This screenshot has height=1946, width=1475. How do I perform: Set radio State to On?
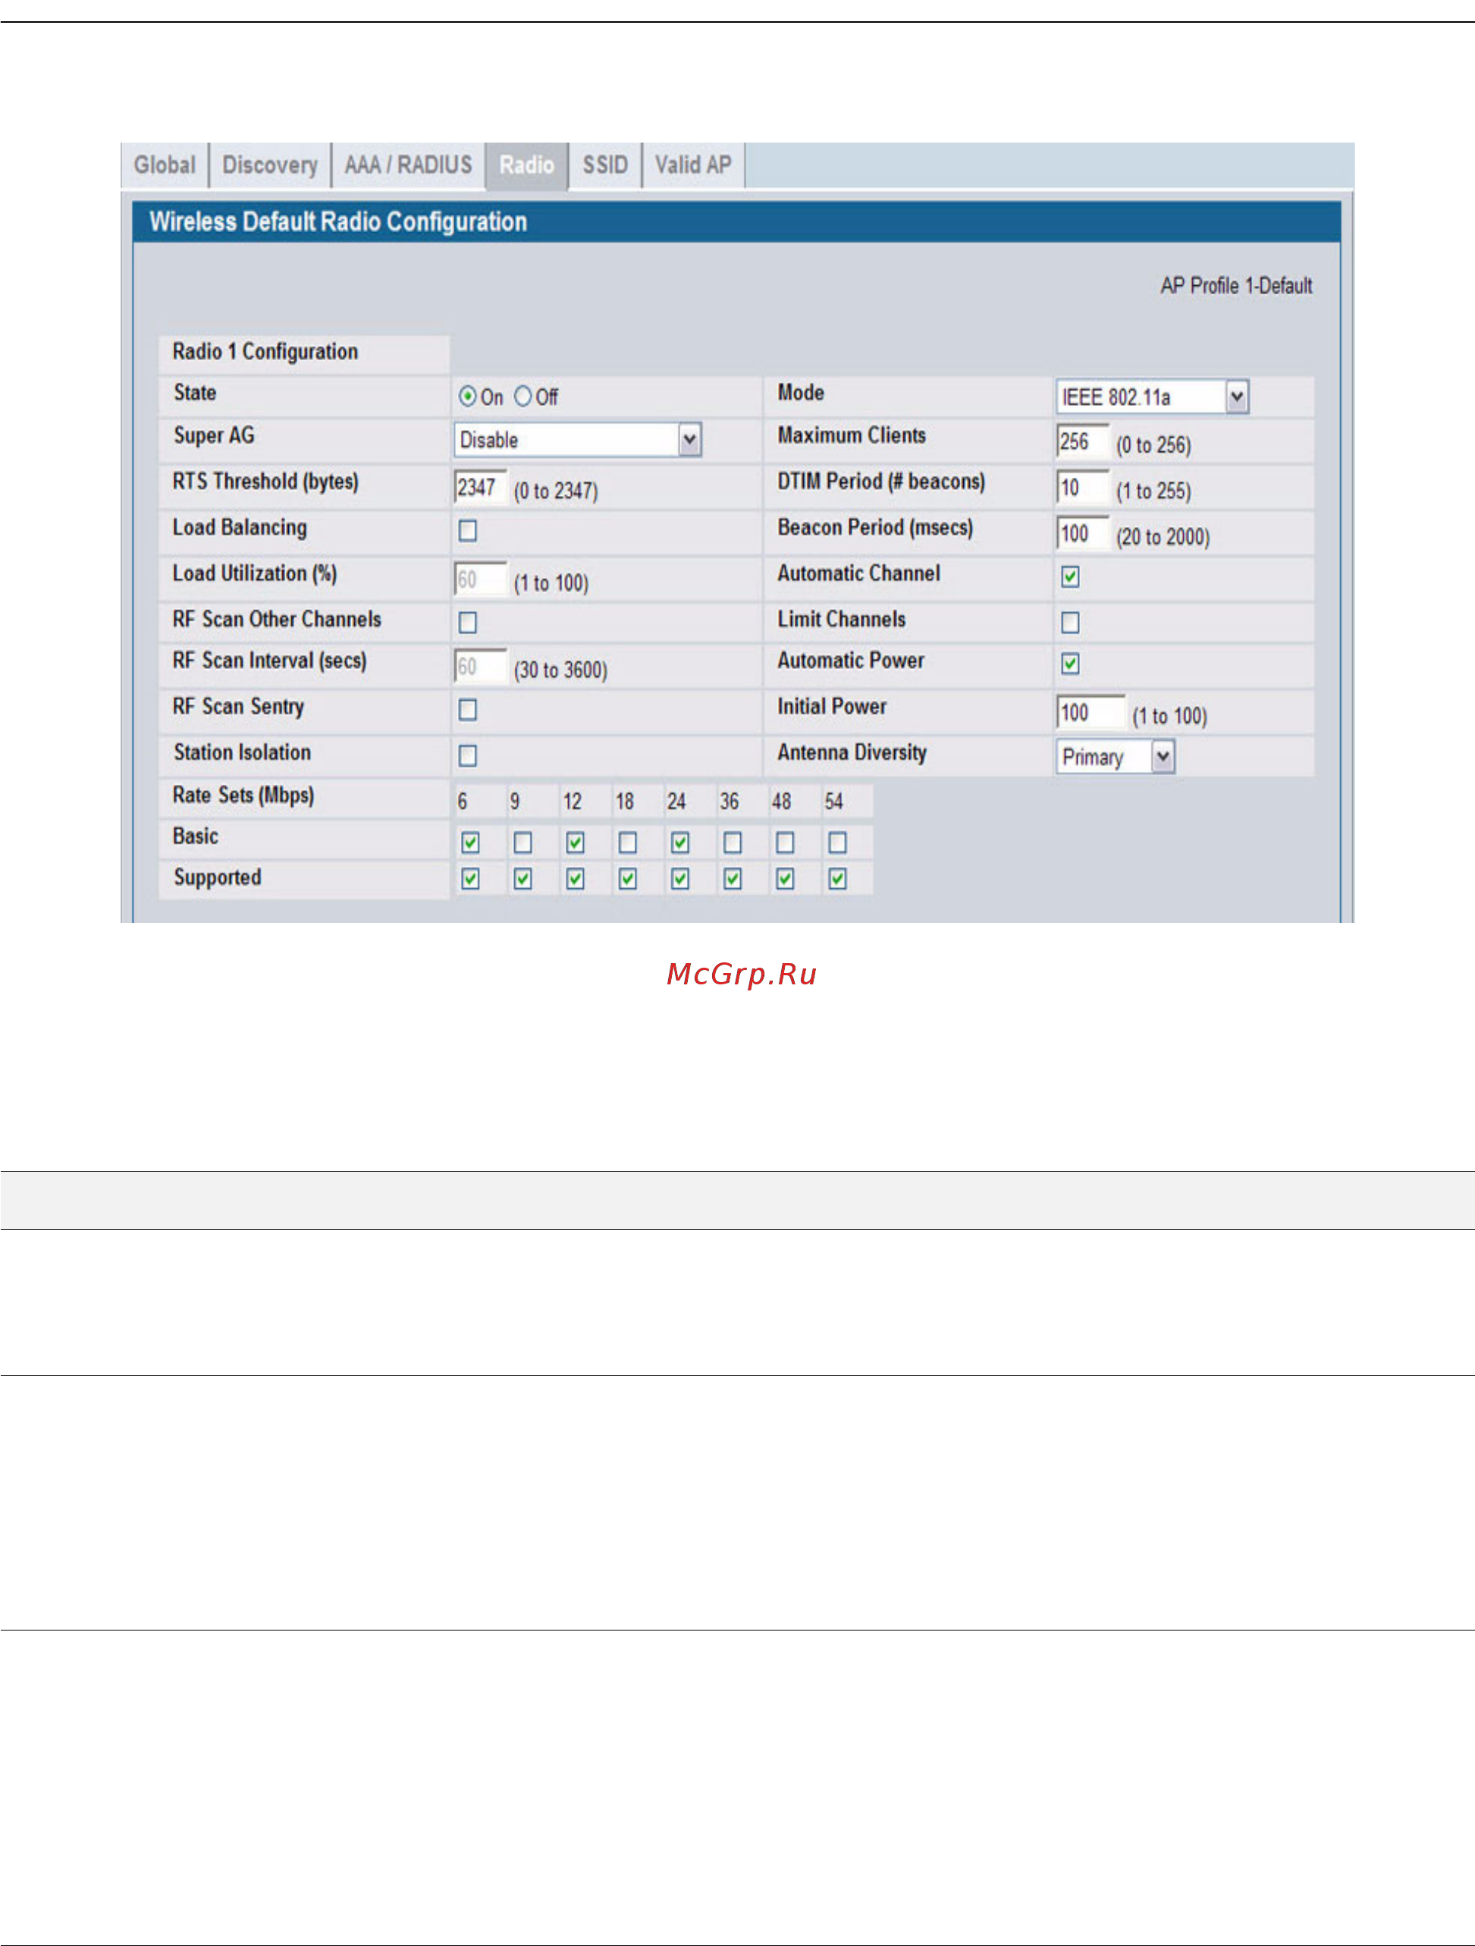467,397
